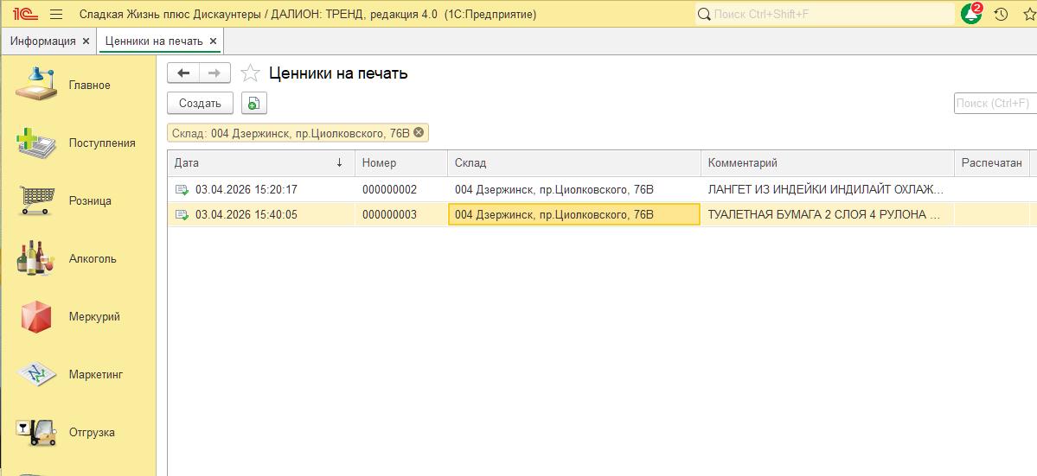Viewport: 1037px width, 476px height.
Task: Open the Поступления section in sidebar
Action: coord(36,143)
